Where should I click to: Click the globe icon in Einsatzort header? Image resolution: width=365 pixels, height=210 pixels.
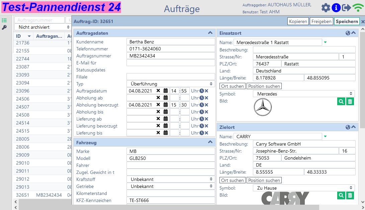pos(348,33)
